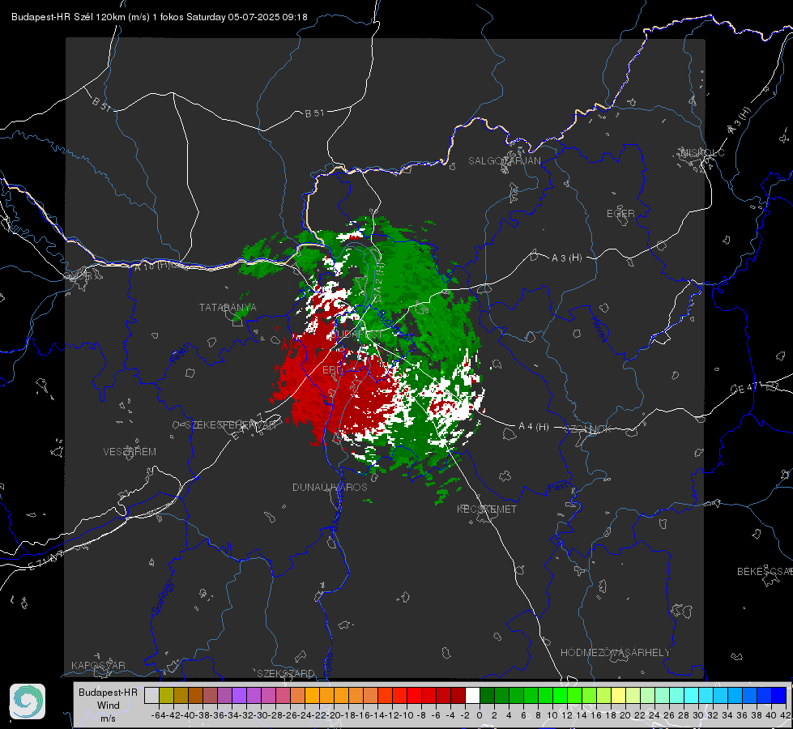Click the SALGÓTARJÁN city label
The image size is (793, 729).
(x=504, y=161)
